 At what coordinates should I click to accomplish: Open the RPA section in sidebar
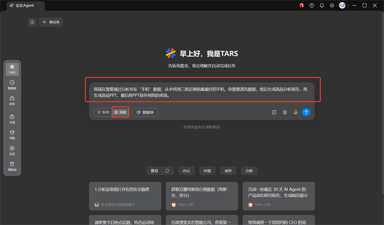[x=12, y=100]
